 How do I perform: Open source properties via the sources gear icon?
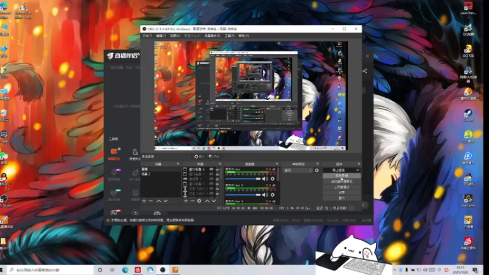pyautogui.click(x=199, y=201)
